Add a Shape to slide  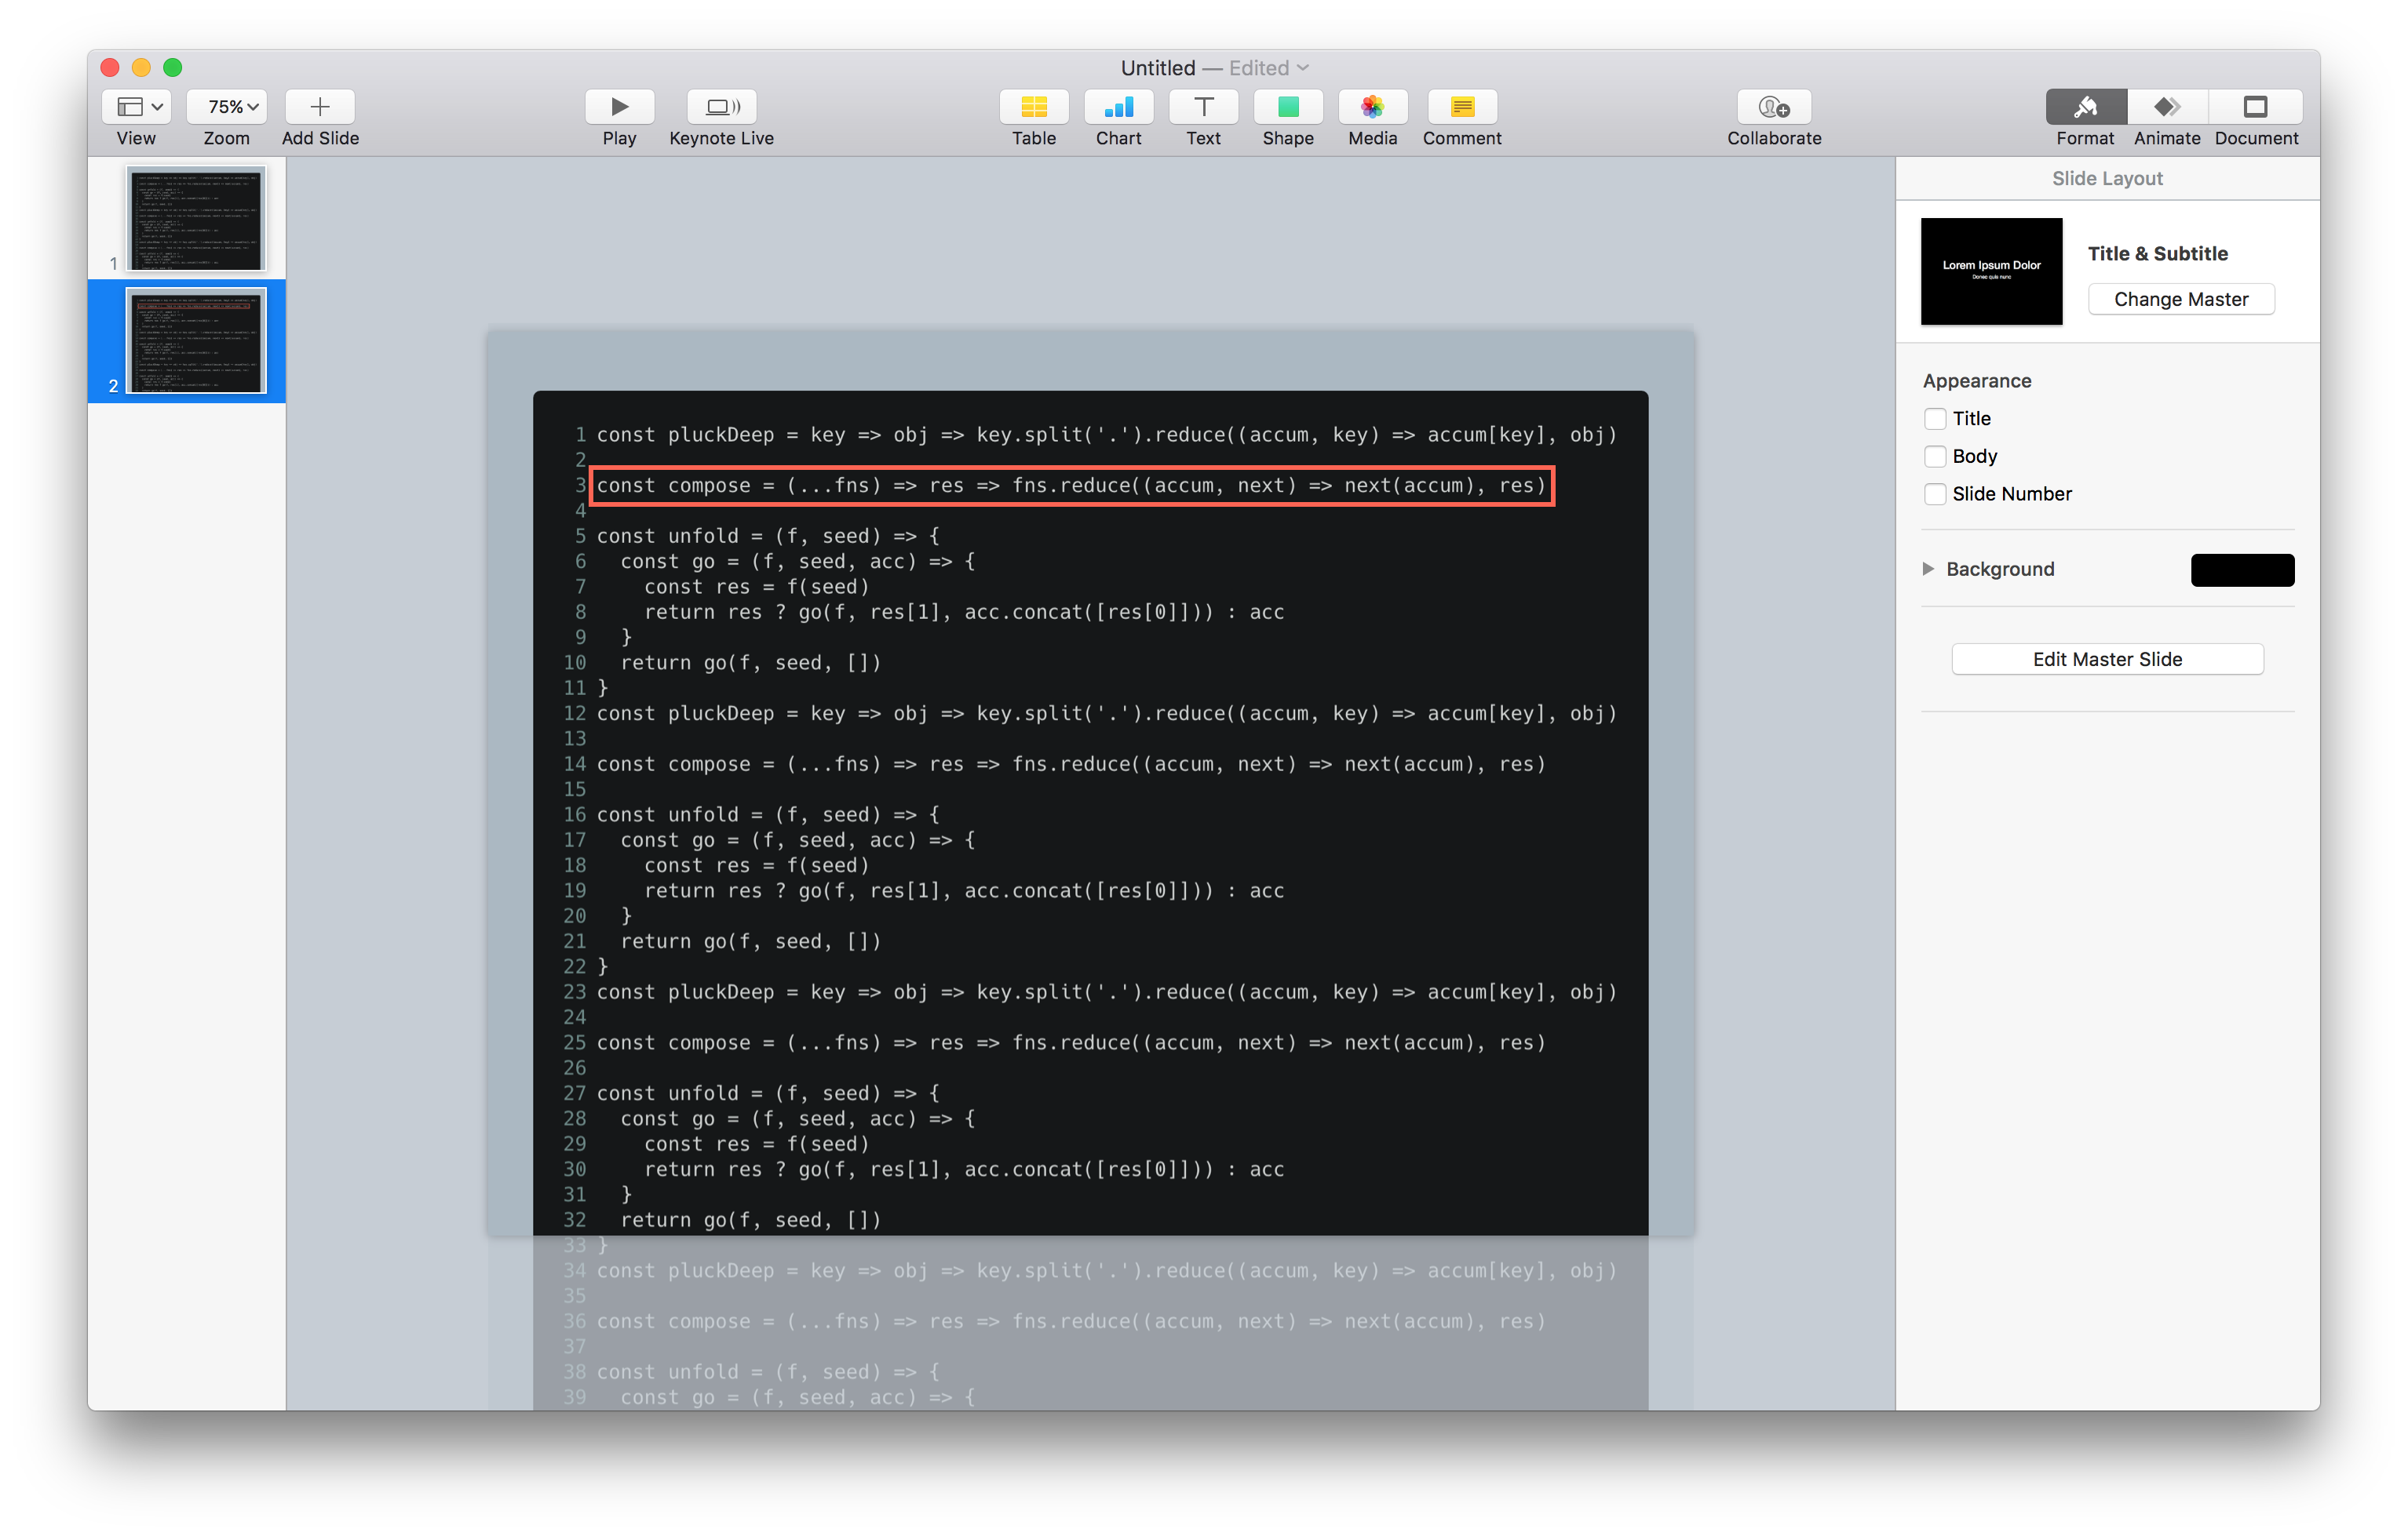[1287, 107]
